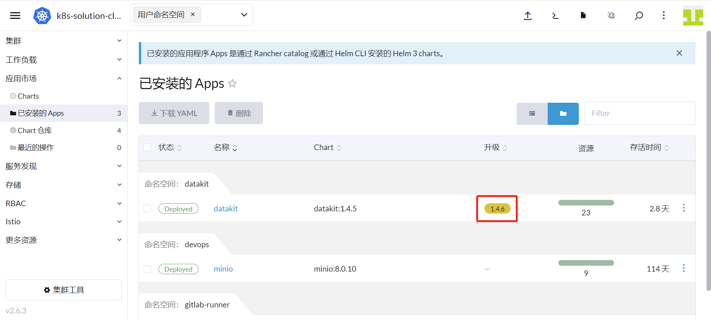Viewport: 711px width, 320px height.
Task: Click the 删除 button
Action: tap(239, 113)
